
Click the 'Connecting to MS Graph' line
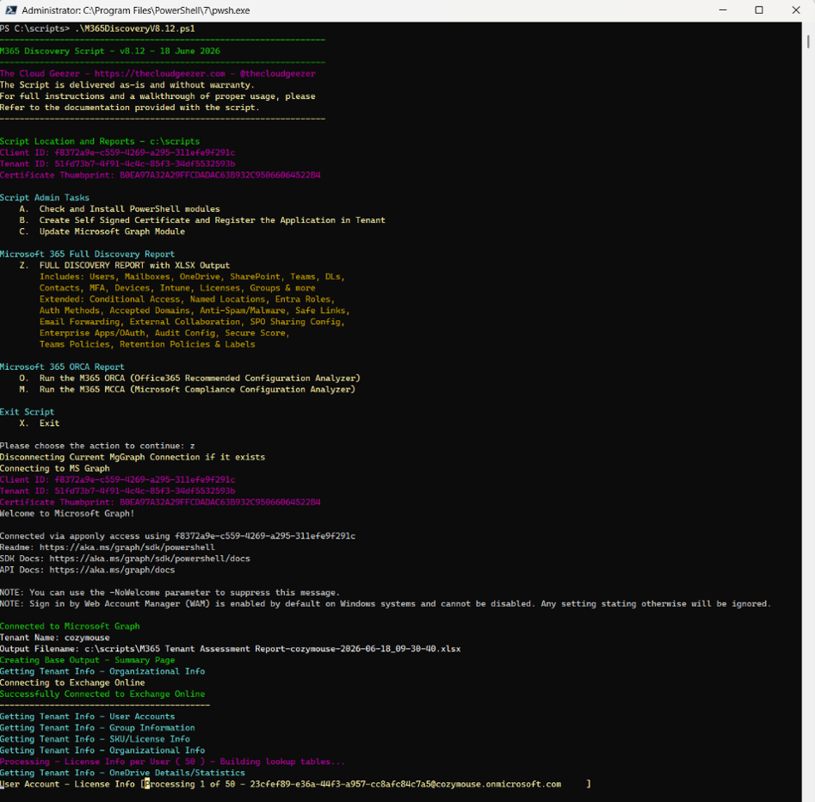click(x=55, y=468)
